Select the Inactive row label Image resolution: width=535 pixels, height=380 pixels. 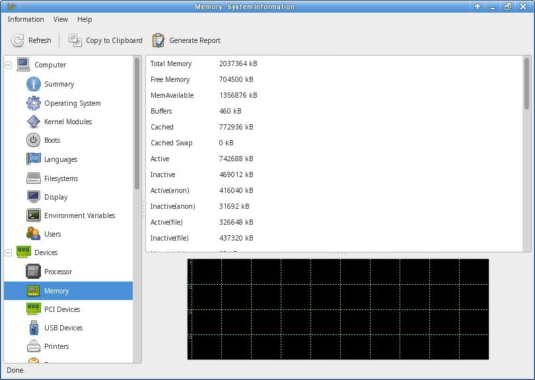click(162, 174)
